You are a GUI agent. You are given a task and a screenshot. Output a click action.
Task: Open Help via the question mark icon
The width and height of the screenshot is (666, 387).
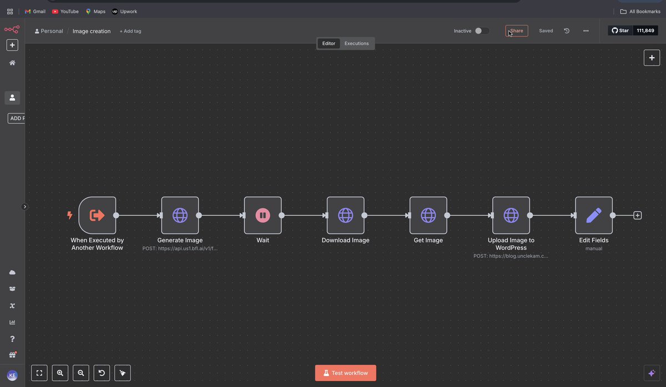12,338
